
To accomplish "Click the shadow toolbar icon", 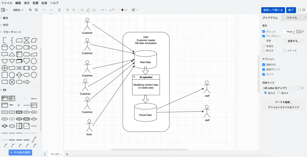I will click(x=94, y=10).
